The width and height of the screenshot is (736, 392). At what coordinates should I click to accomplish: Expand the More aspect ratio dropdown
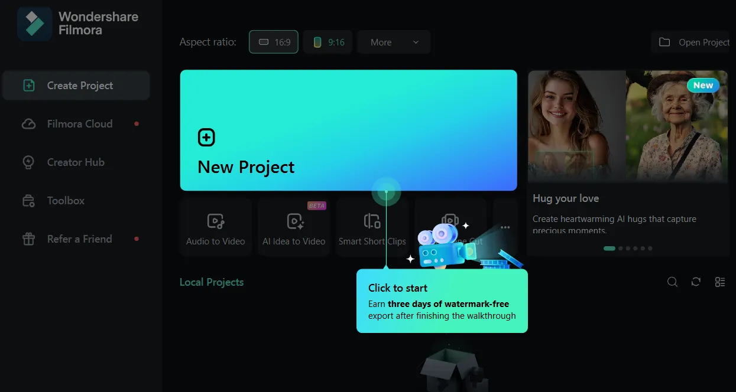coord(394,42)
